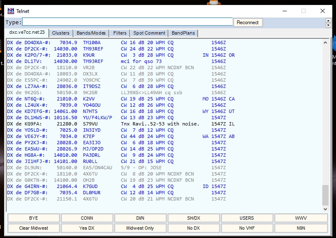This screenshot has width=336, height=238.
Task: Open the Bands/Modes tab
Action: click(x=91, y=33)
